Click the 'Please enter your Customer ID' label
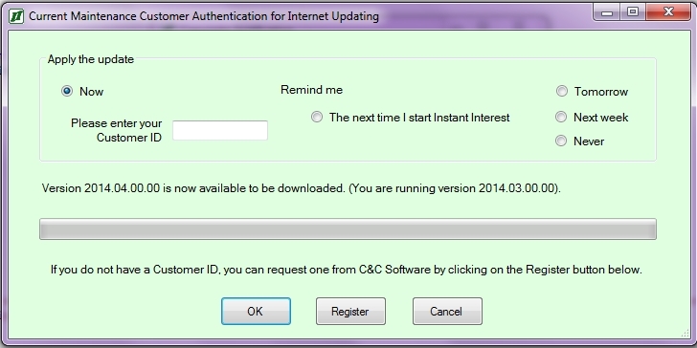The height and width of the screenshot is (348, 697). [116, 130]
